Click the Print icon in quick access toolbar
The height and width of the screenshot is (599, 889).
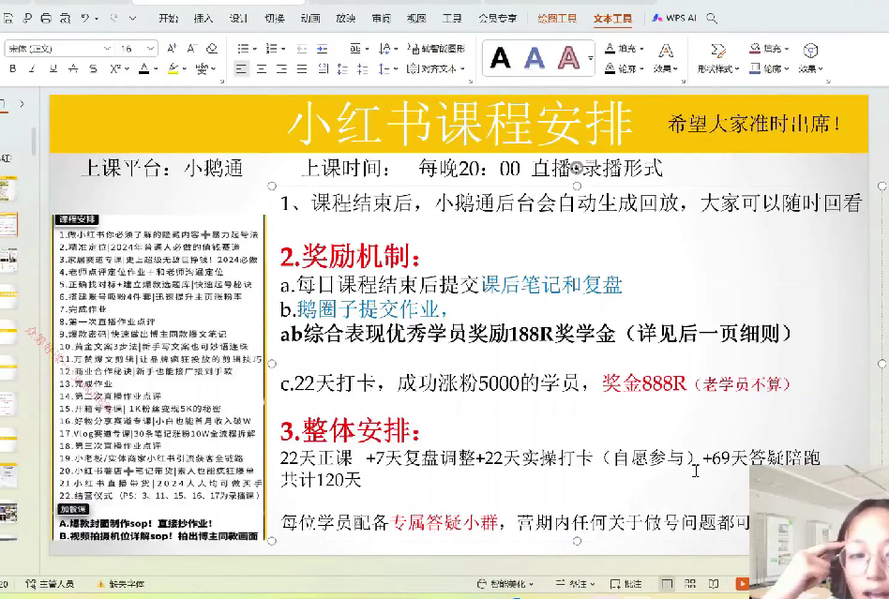pos(46,18)
